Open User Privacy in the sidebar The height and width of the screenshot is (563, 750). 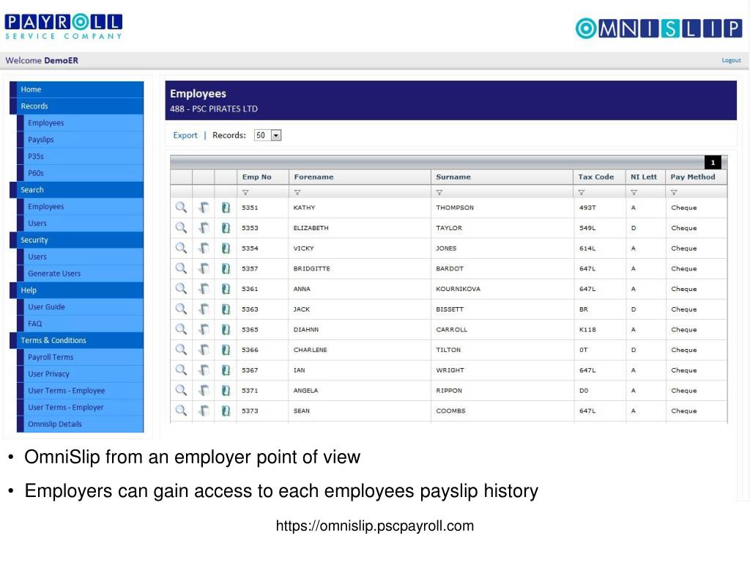80,374
